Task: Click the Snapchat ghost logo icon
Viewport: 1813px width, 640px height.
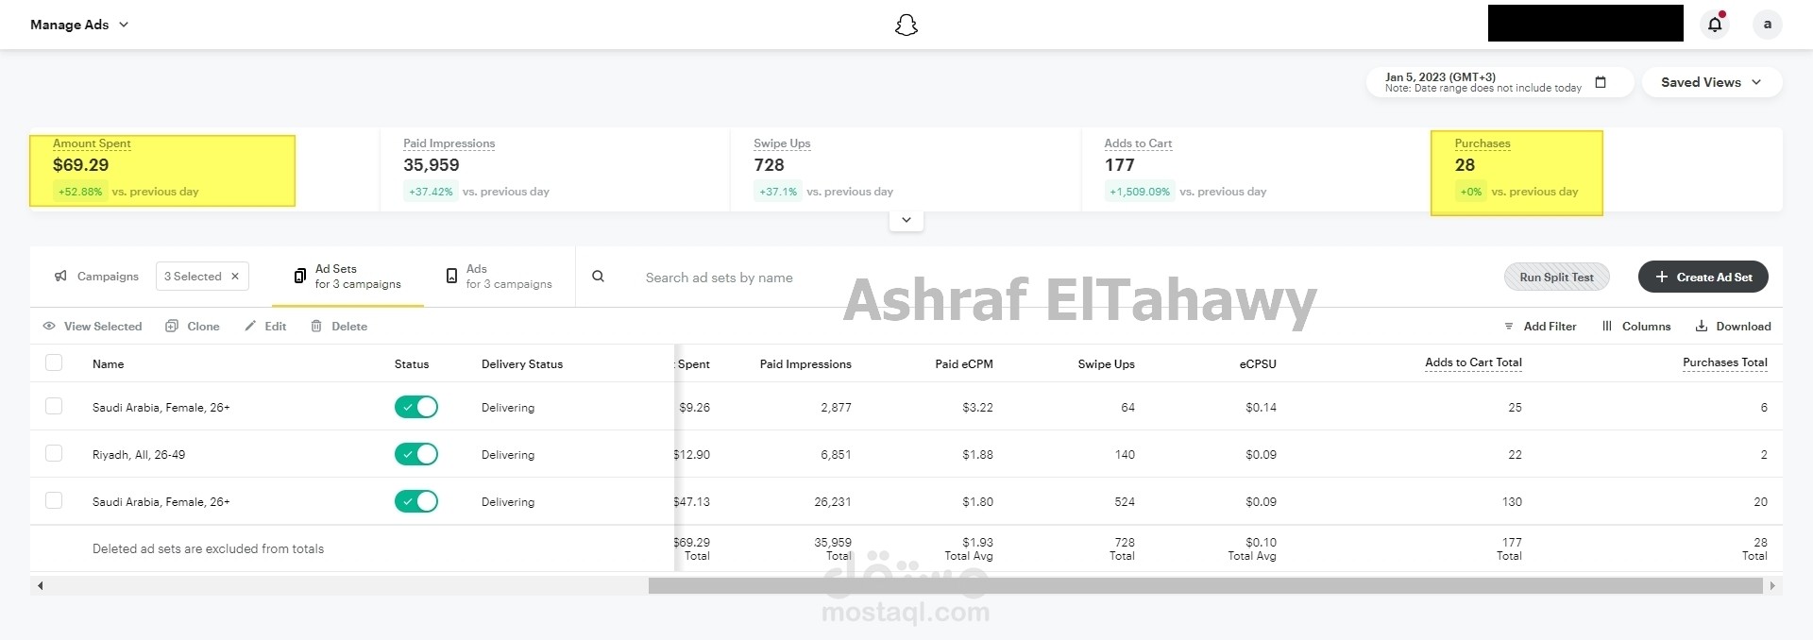Action: [x=906, y=25]
